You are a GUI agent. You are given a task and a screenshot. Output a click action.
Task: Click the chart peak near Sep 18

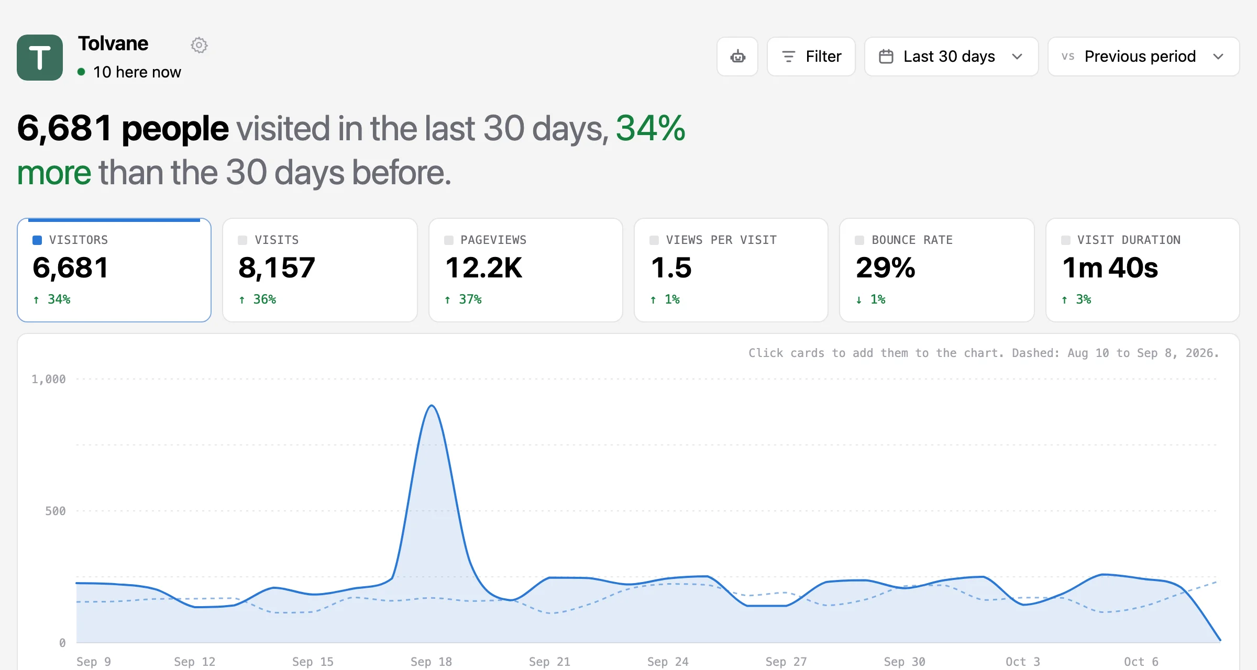click(x=432, y=406)
